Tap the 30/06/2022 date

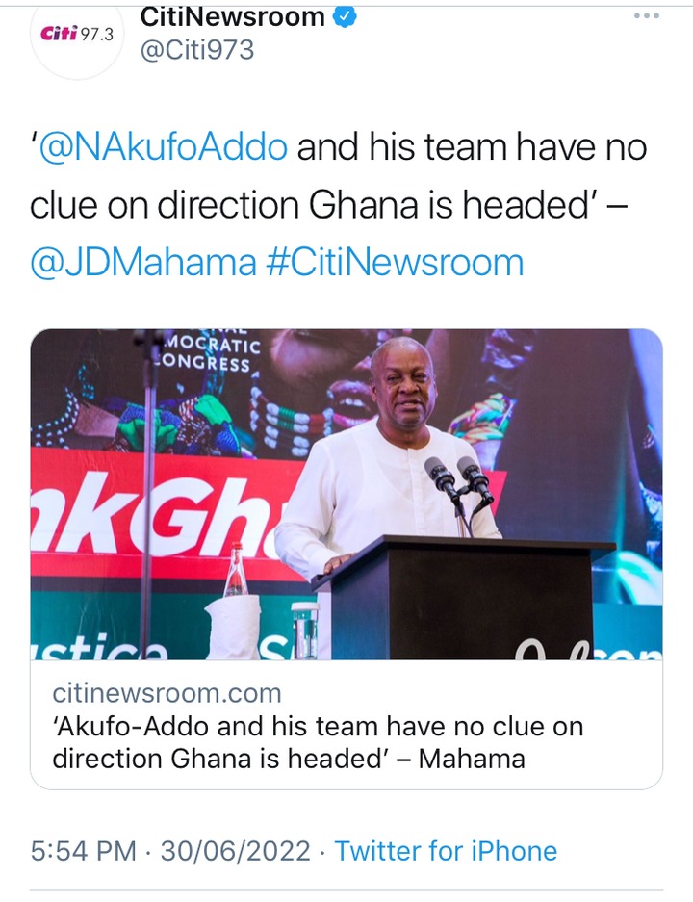tap(235, 851)
